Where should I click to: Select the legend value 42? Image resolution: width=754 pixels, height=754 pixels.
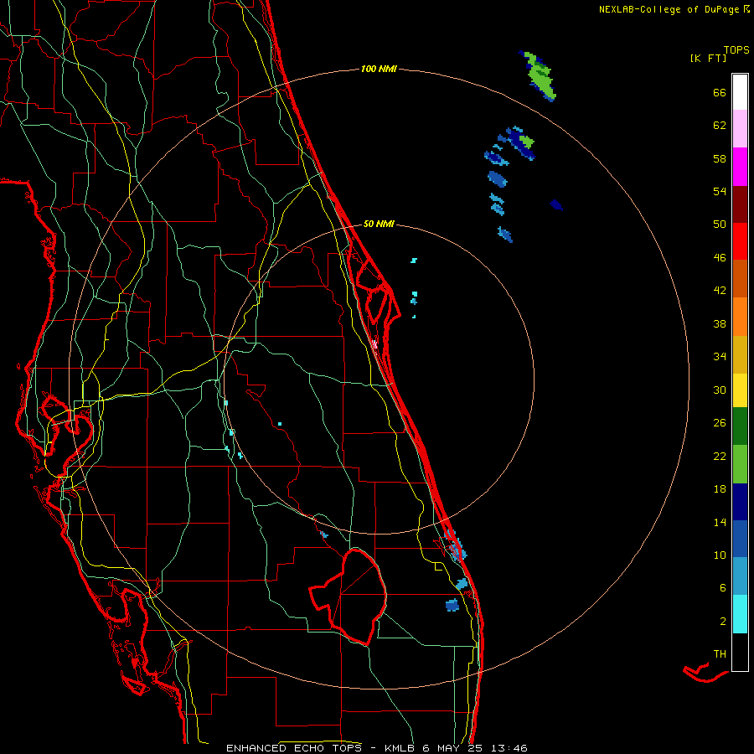coord(720,291)
